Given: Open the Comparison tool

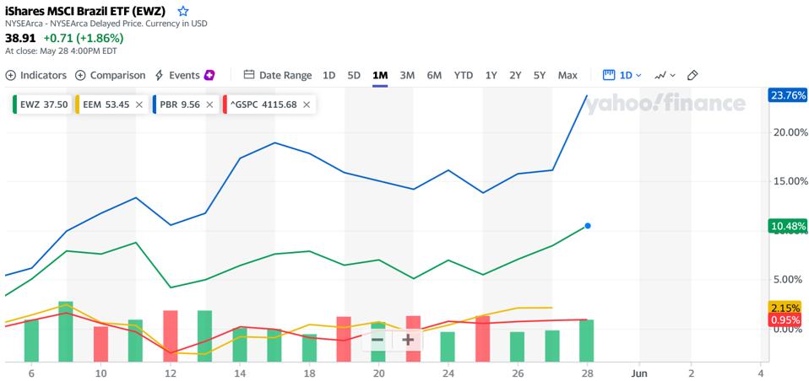Looking at the screenshot, I should point(111,75).
